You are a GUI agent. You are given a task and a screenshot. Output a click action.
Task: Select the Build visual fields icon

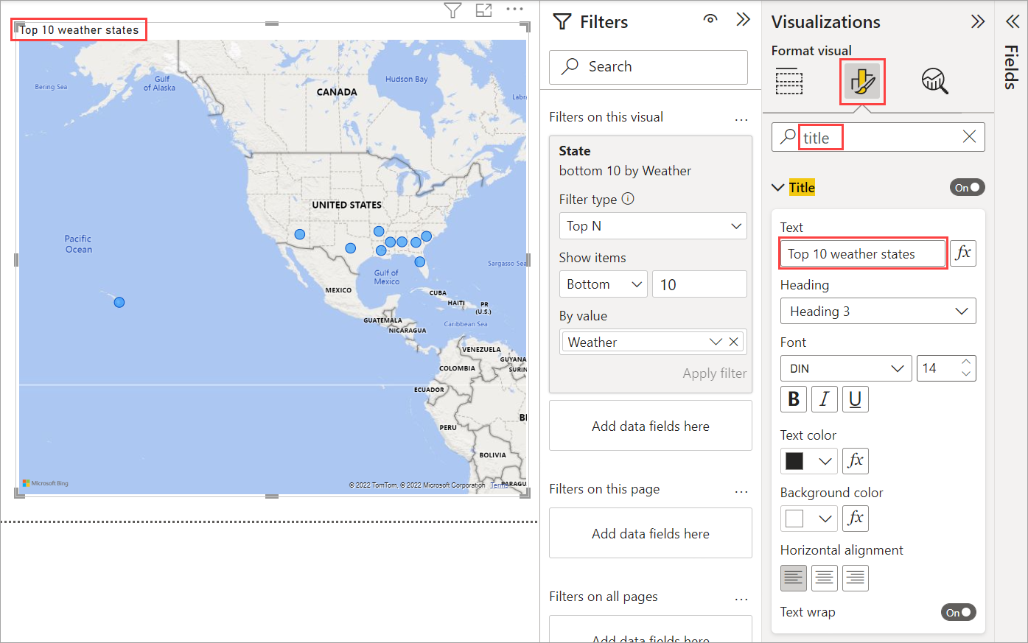[789, 81]
